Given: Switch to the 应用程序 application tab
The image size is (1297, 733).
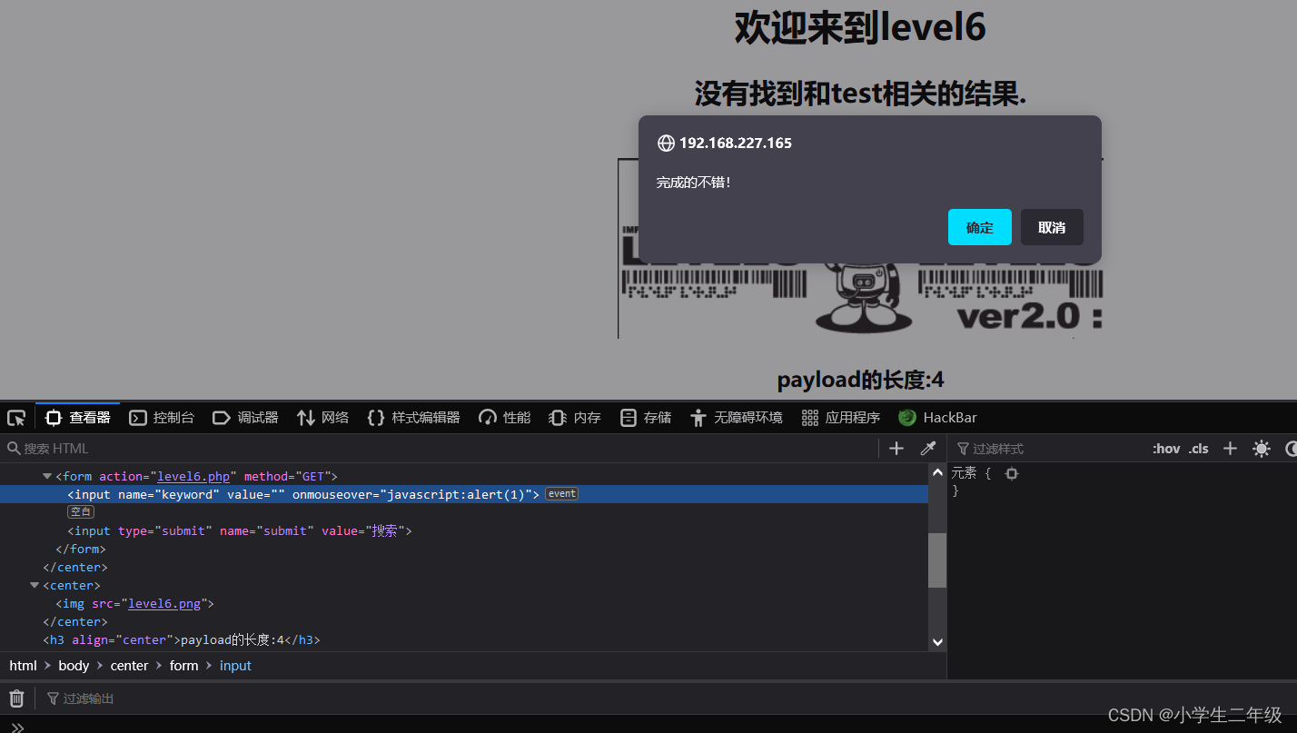Looking at the screenshot, I should pos(841,418).
